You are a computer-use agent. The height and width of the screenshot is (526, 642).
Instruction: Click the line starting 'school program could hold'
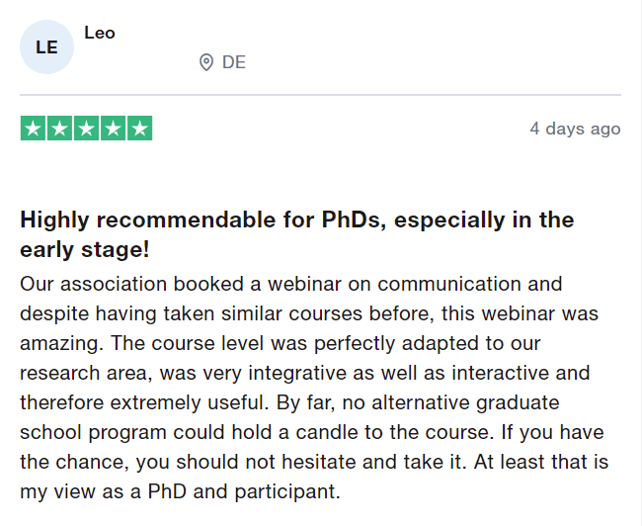tap(312, 432)
